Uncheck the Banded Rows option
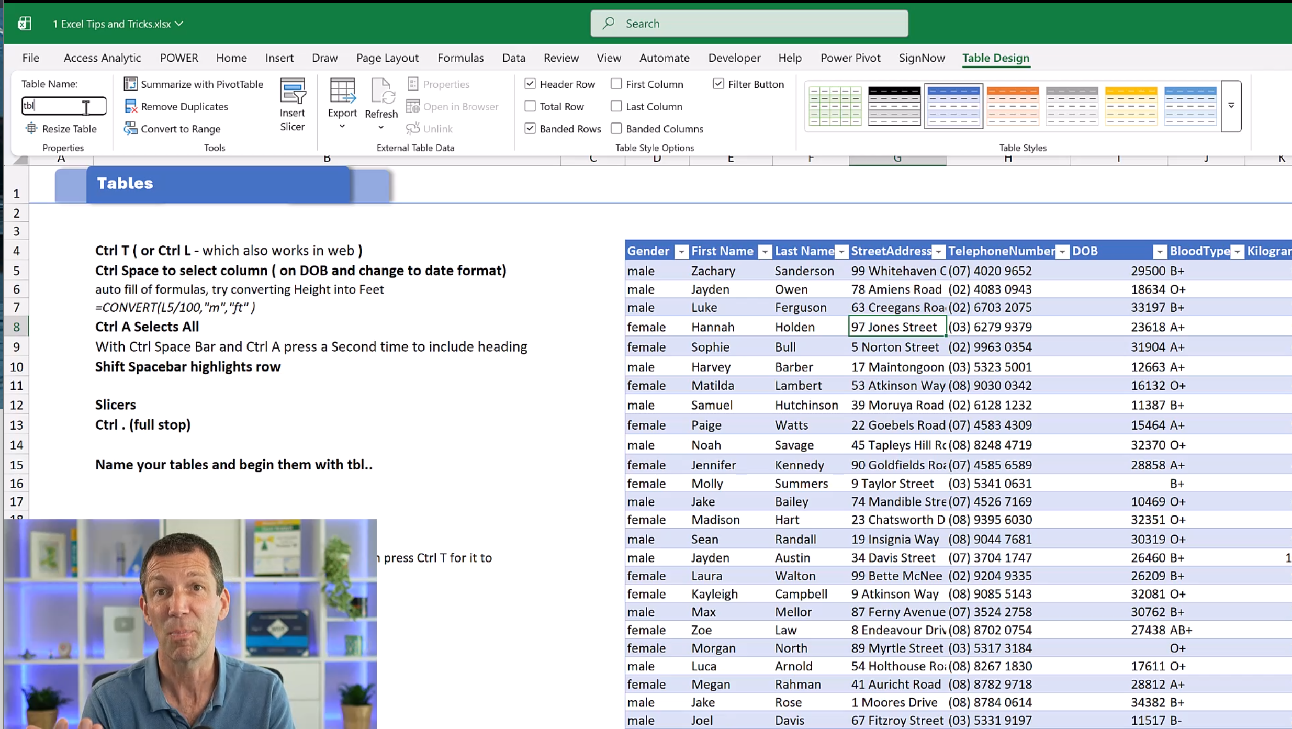The image size is (1292, 729). tap(530, 128)
